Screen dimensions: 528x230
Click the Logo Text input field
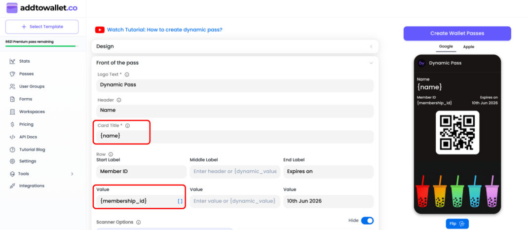[x=235, y=85]
